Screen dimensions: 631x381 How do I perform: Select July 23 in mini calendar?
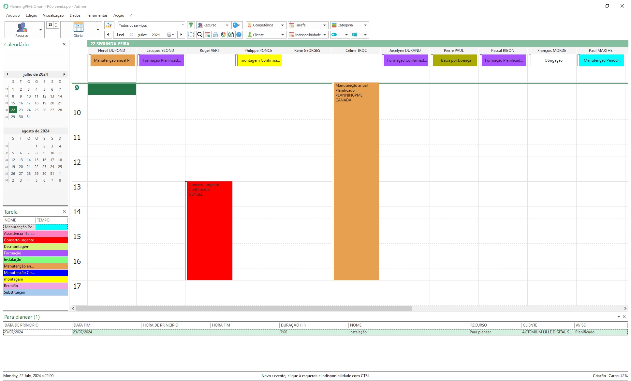[x=21, y=110]
